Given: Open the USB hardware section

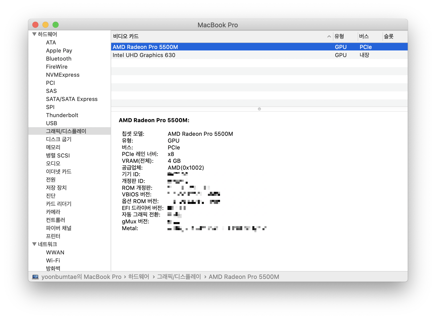Looking at the screenshot, I should 52,123.
